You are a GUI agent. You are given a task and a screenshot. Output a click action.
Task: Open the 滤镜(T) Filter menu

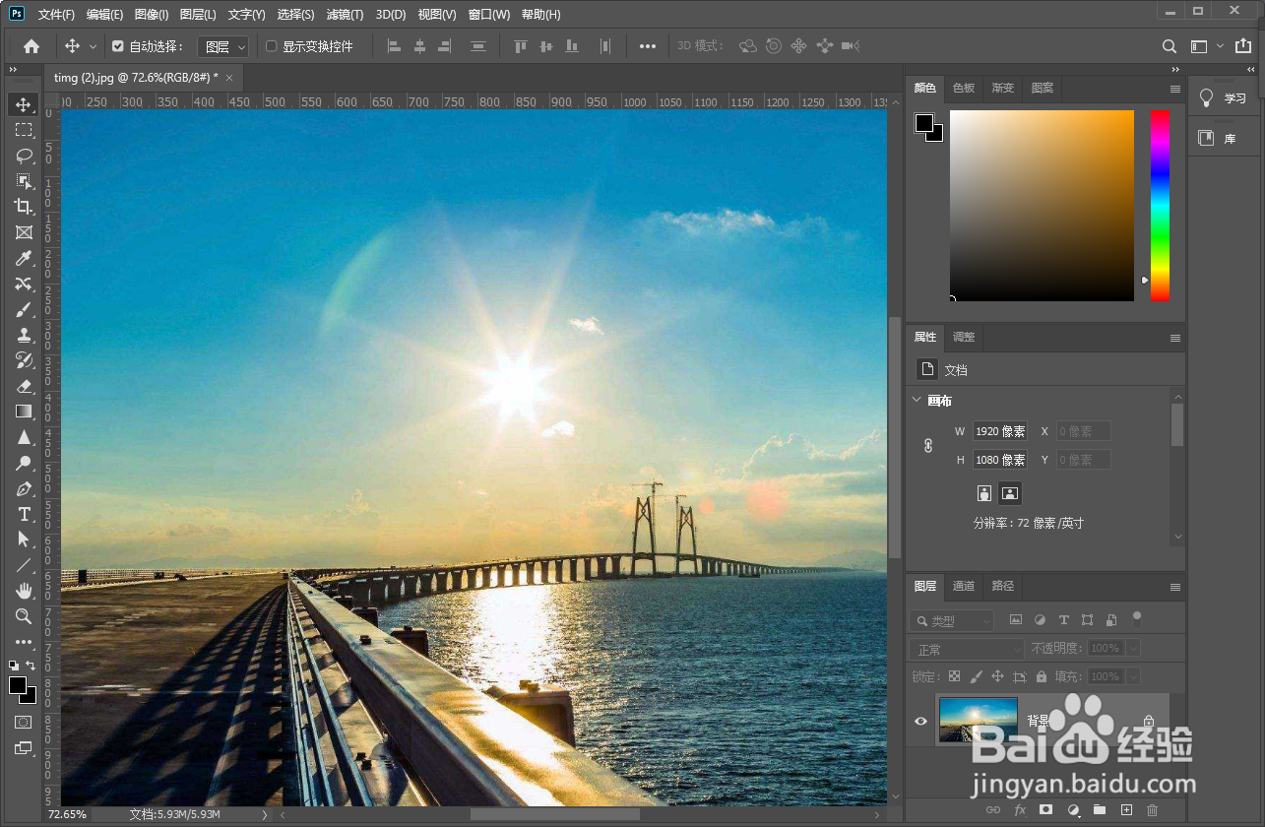(345, 15)
